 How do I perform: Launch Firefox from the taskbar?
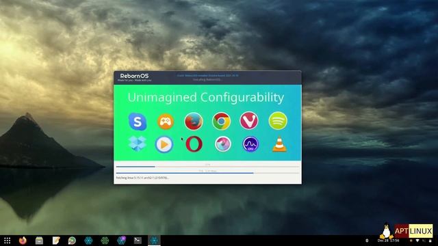point(23,241)
